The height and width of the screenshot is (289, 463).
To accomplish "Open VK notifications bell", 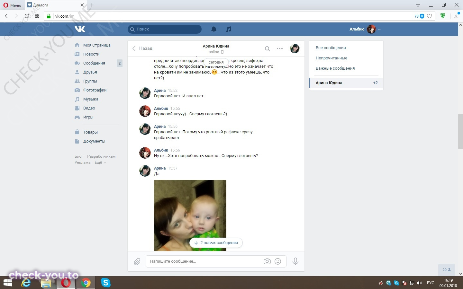I will (213, 29).
